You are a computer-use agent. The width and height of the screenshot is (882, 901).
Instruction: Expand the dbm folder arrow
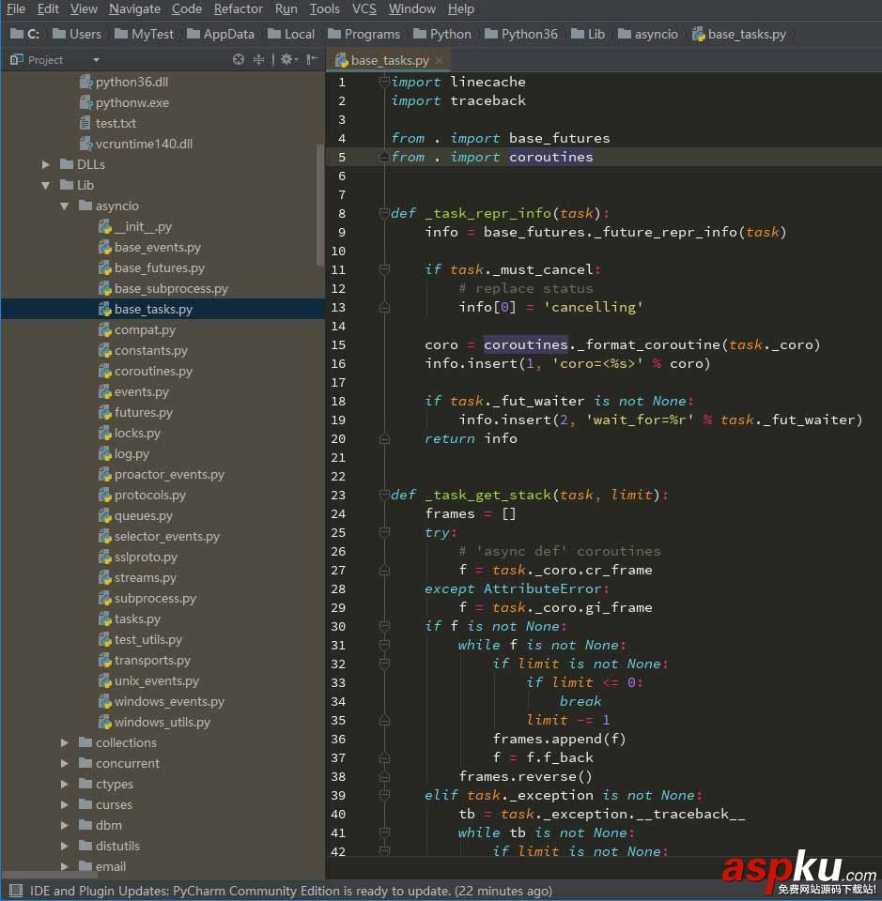[x=65, y=825]
